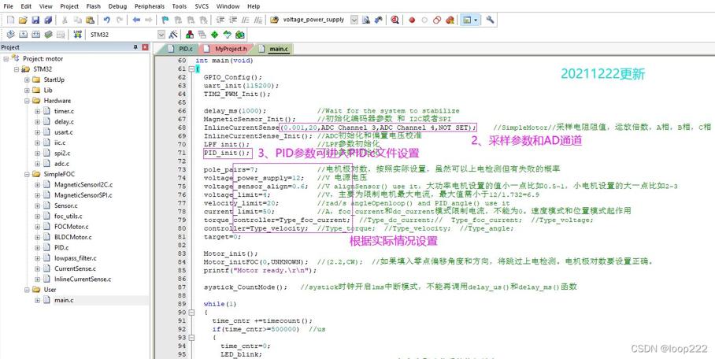The width and height of the screenshot is (715, 359).
Task: Click the Open file folder icon
Action: point(24,20)
